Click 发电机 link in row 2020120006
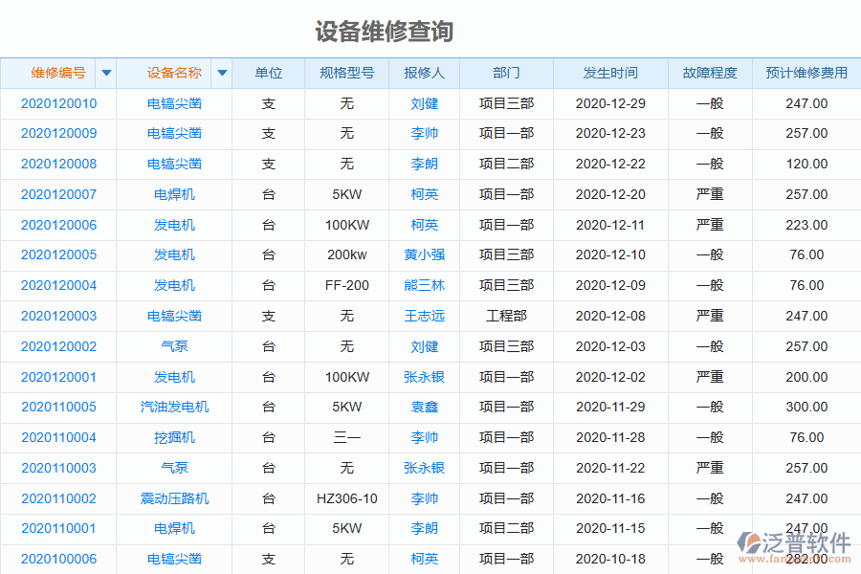 (174, 225)
